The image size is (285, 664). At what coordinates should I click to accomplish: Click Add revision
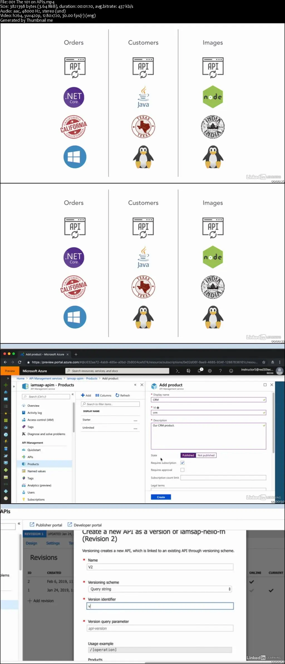click(41, 601)
